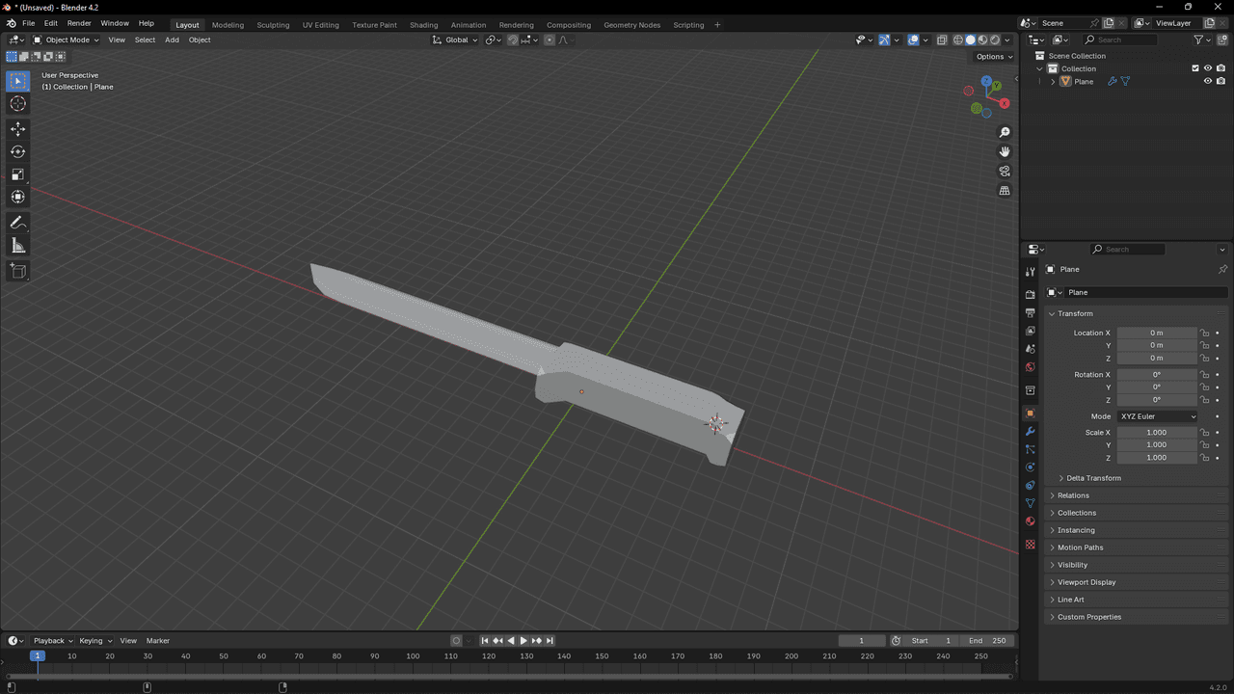Hide the Plane object in viewport
1234x694 pixels.
tap(1207, 82)
